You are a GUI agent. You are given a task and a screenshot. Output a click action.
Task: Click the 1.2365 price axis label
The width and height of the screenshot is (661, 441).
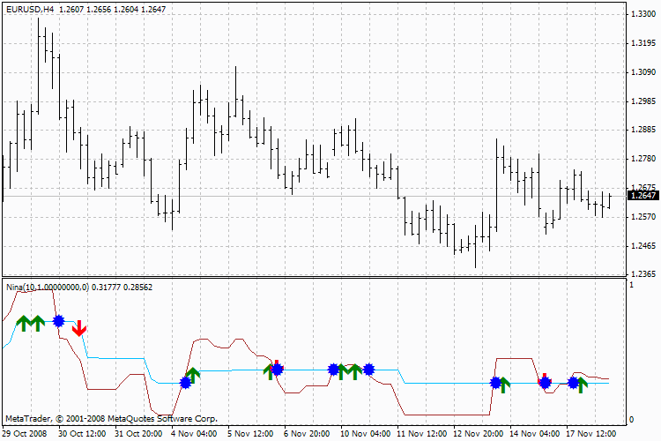click(x=643, y=274)
